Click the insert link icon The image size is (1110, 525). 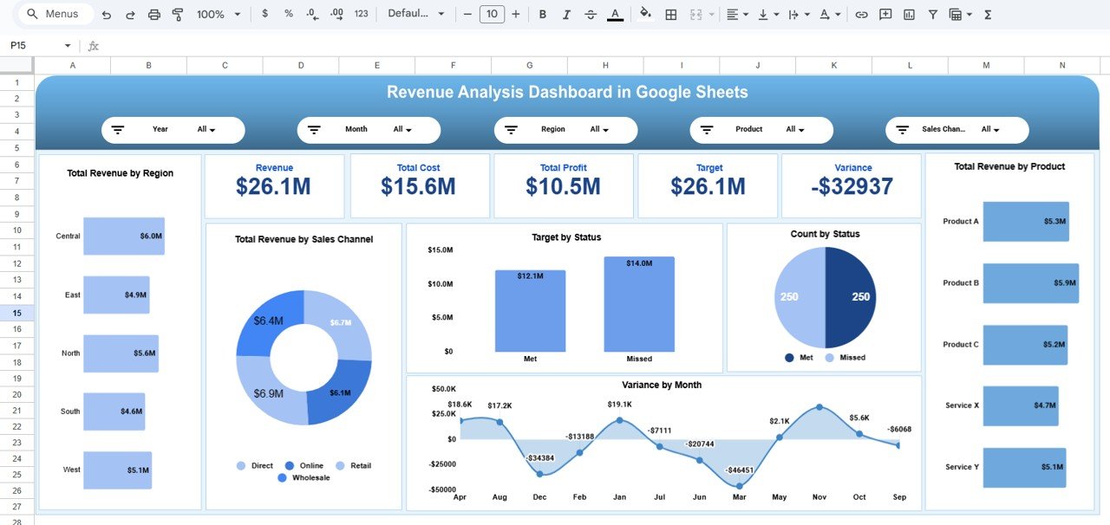[x=862, y=14]
